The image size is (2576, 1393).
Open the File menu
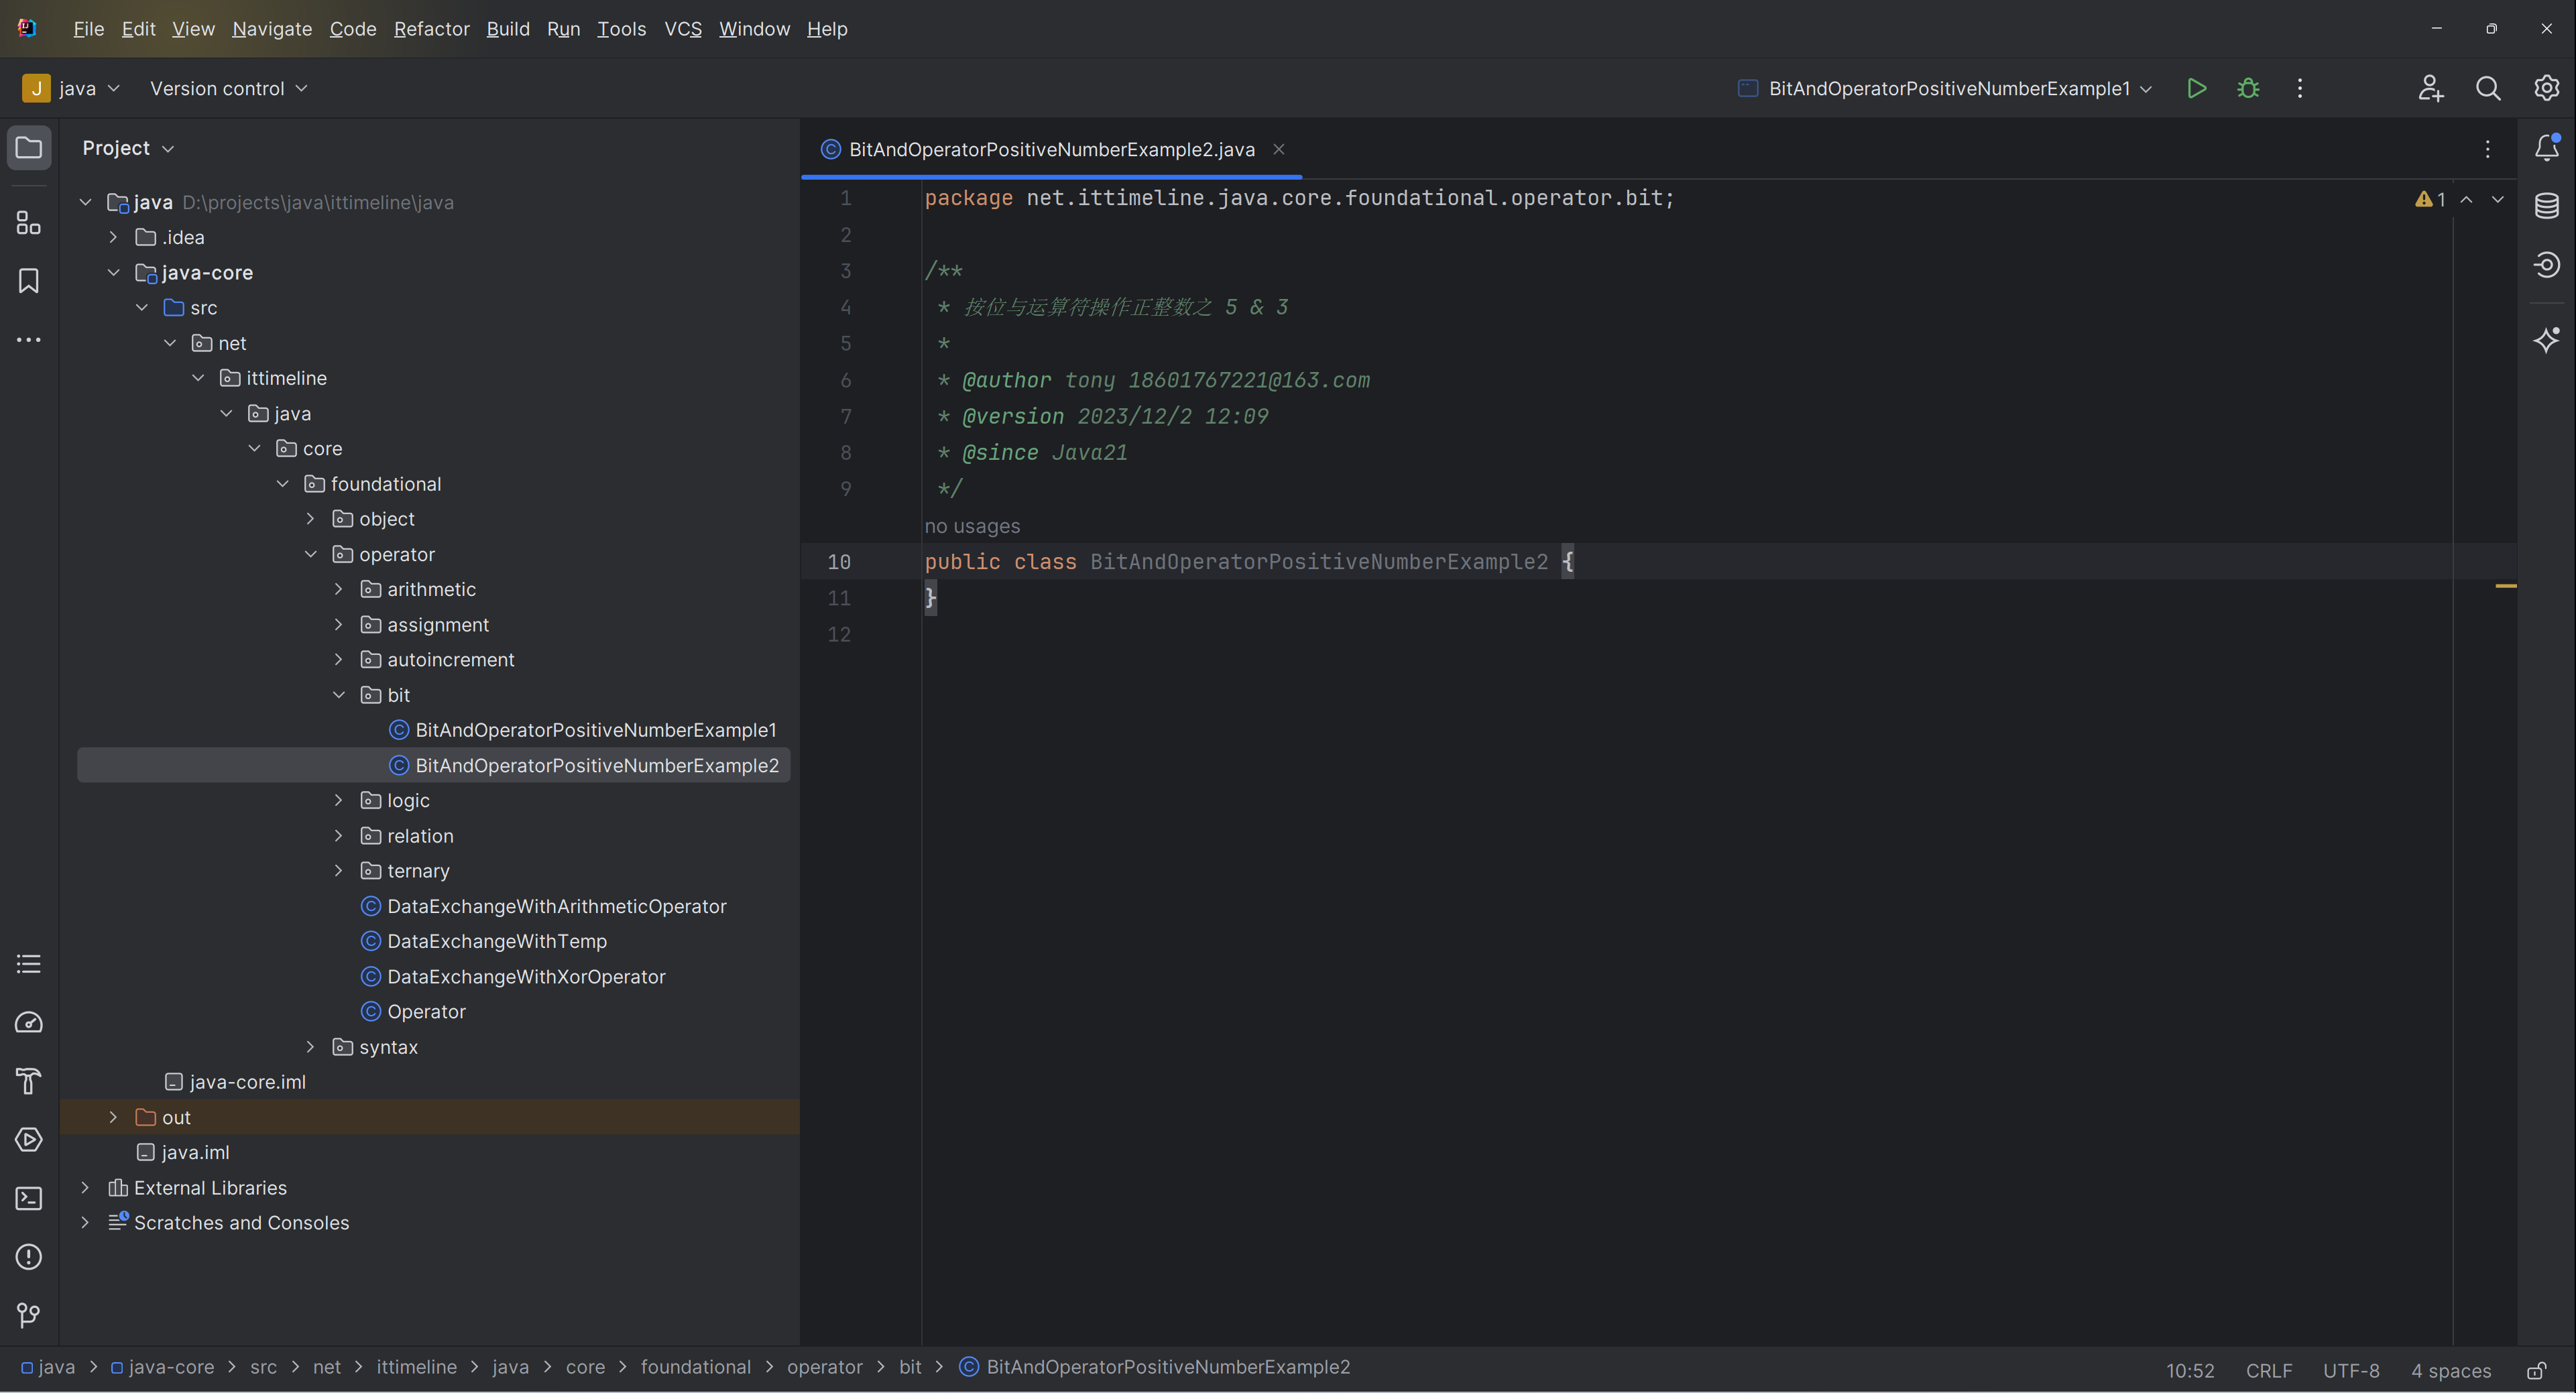(88, 29)
